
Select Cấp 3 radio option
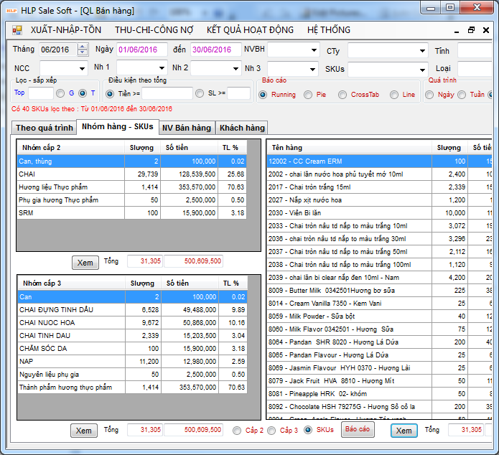click(x=271, y=431)
